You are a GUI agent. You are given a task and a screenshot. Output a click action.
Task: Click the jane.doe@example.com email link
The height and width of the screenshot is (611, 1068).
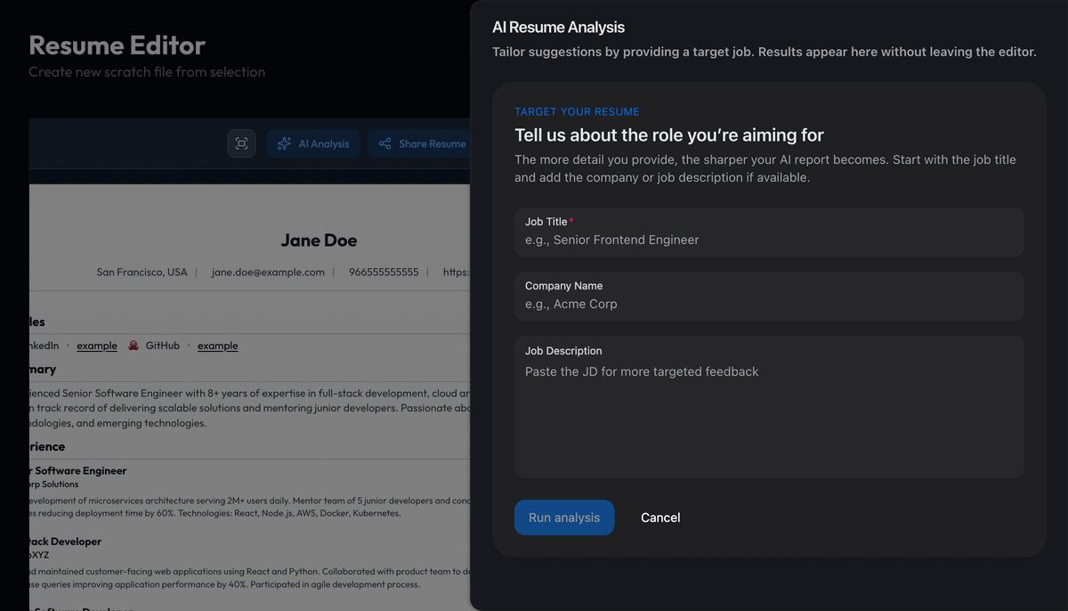tap(268, 272)
